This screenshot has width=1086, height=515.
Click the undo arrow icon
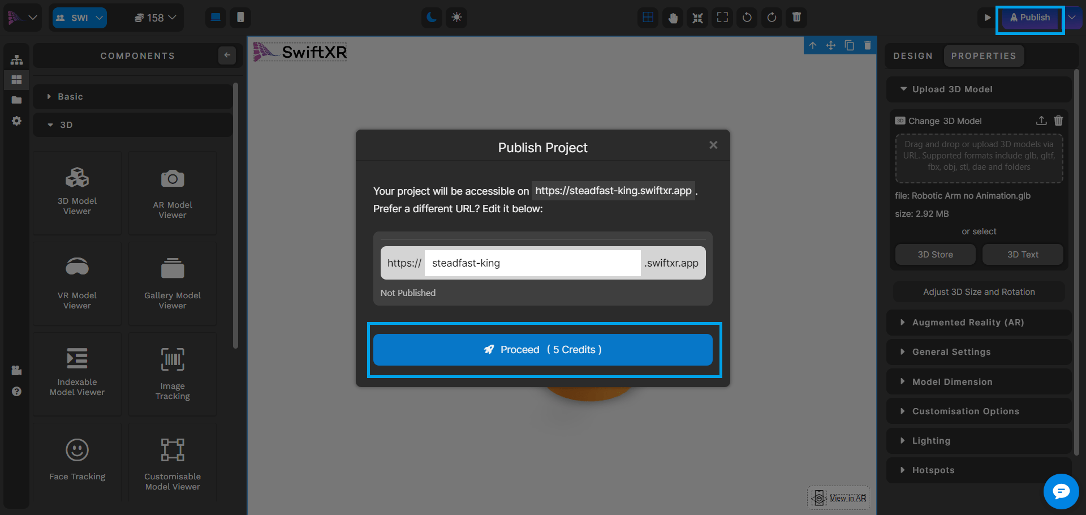point(747,18)
